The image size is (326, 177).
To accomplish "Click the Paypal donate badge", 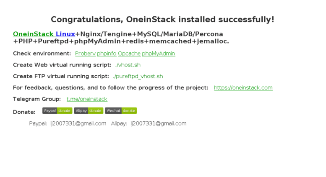I will [57, 110].
